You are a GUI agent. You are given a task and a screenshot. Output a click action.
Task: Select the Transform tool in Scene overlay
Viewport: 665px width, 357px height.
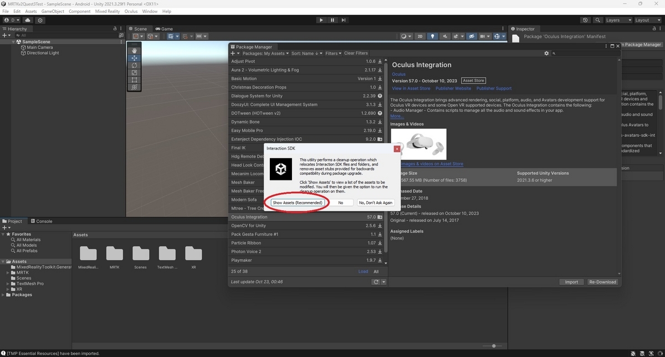pyautogui.click(x=134, y=87)
